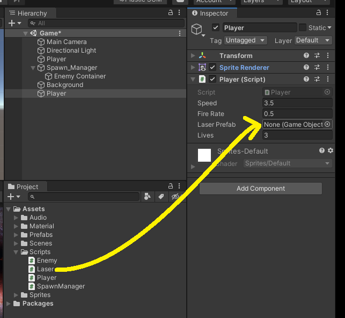Open Sprite Renderer context menu

coord(328,67)
